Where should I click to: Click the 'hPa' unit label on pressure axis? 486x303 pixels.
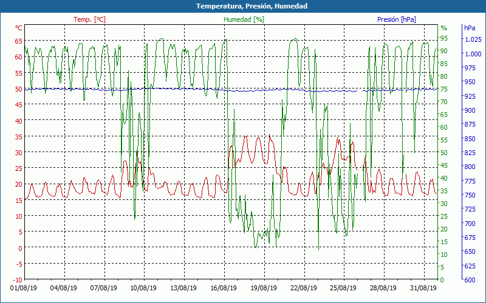[470, 28]
